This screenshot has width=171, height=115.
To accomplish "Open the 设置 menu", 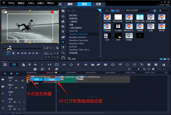I will click(x=41, y=3).
